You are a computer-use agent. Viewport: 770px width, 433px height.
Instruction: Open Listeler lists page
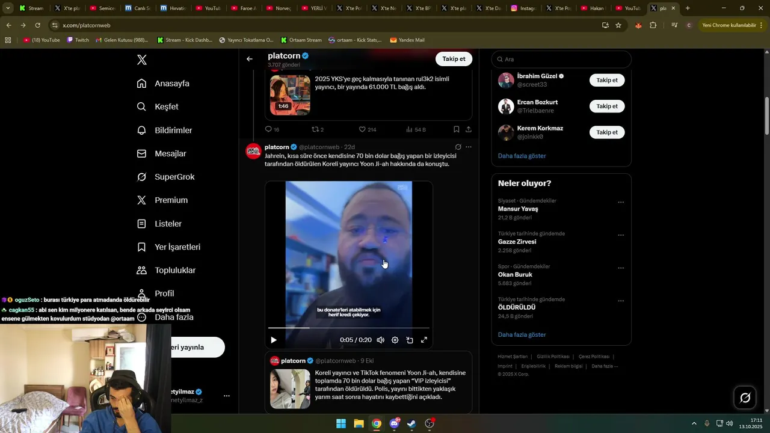(x=159, y=224)
